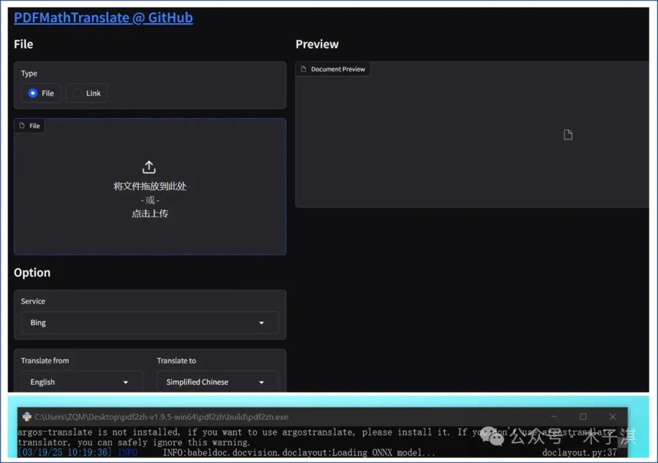The height and width of the screenshot is (463, 658).
Task: Select the Link type radio button
Action: pos(77,93)
